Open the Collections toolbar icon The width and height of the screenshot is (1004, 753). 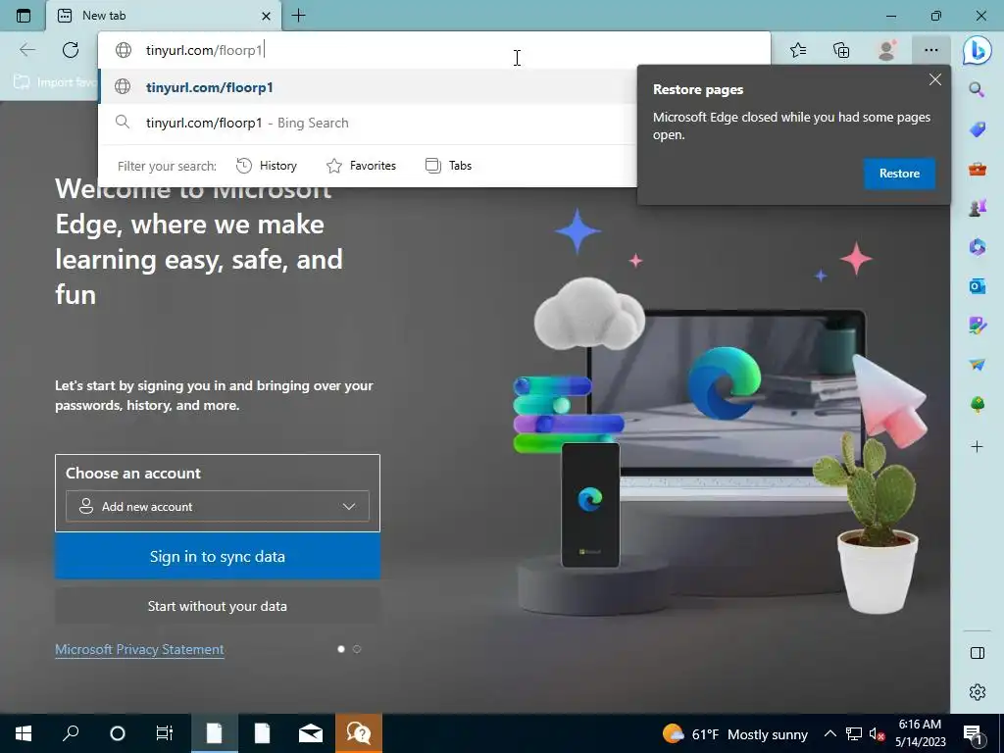pos(841,50)
